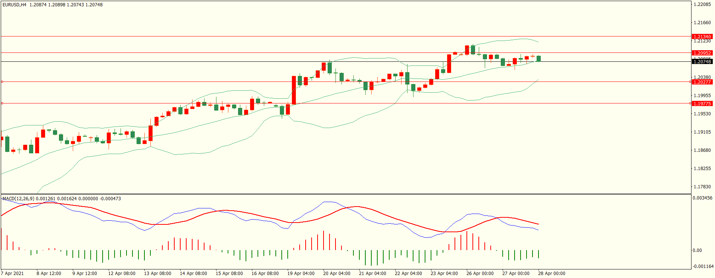Click the 12 Apr 08:00 time label
The height and width of the screenshot is (278, 715).
tap(122, 274)
